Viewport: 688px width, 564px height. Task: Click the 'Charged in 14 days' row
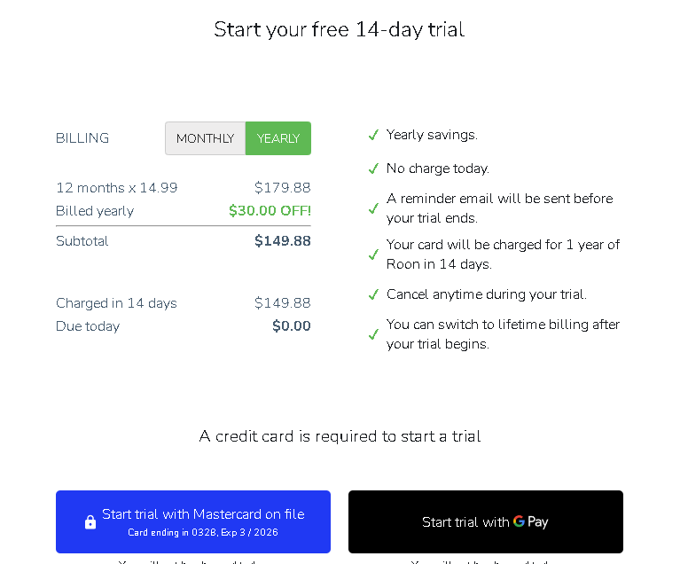click(184, 303)
